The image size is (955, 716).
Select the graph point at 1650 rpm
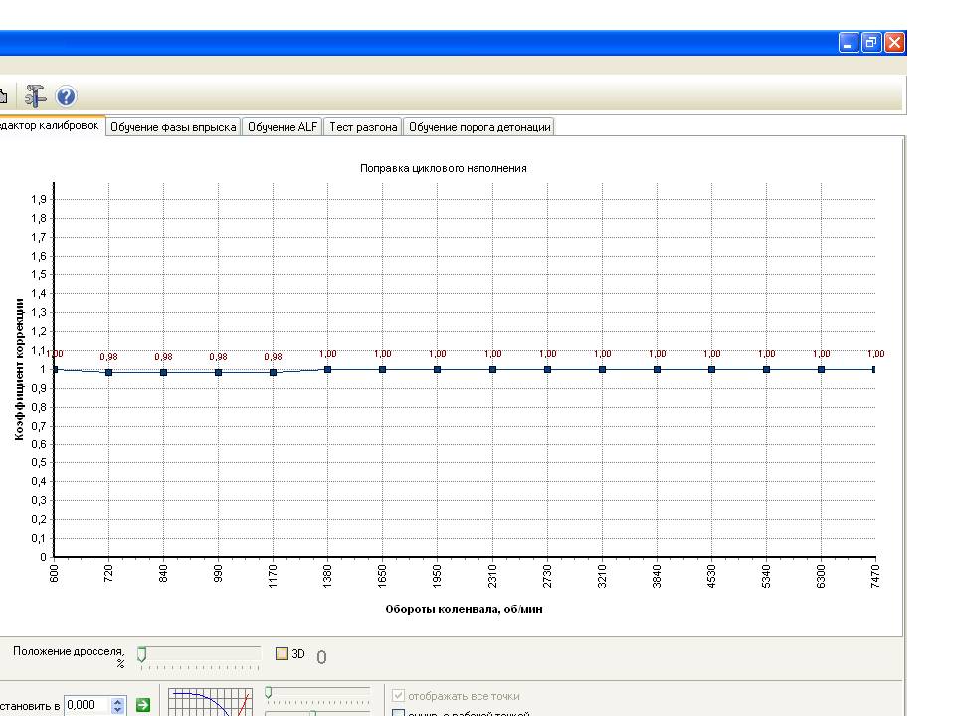[x=382, y=370]
